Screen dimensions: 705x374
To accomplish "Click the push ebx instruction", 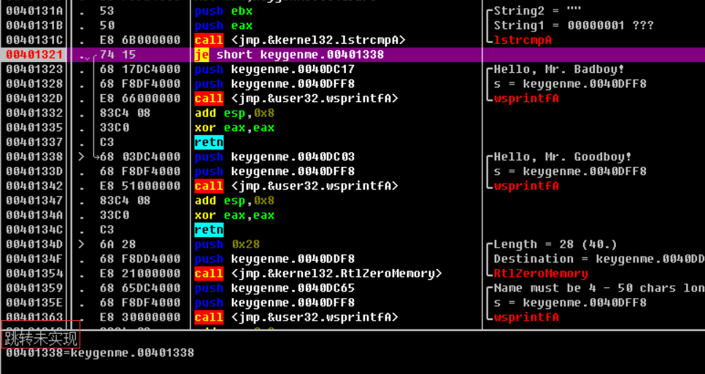I will tap(223, 11).
